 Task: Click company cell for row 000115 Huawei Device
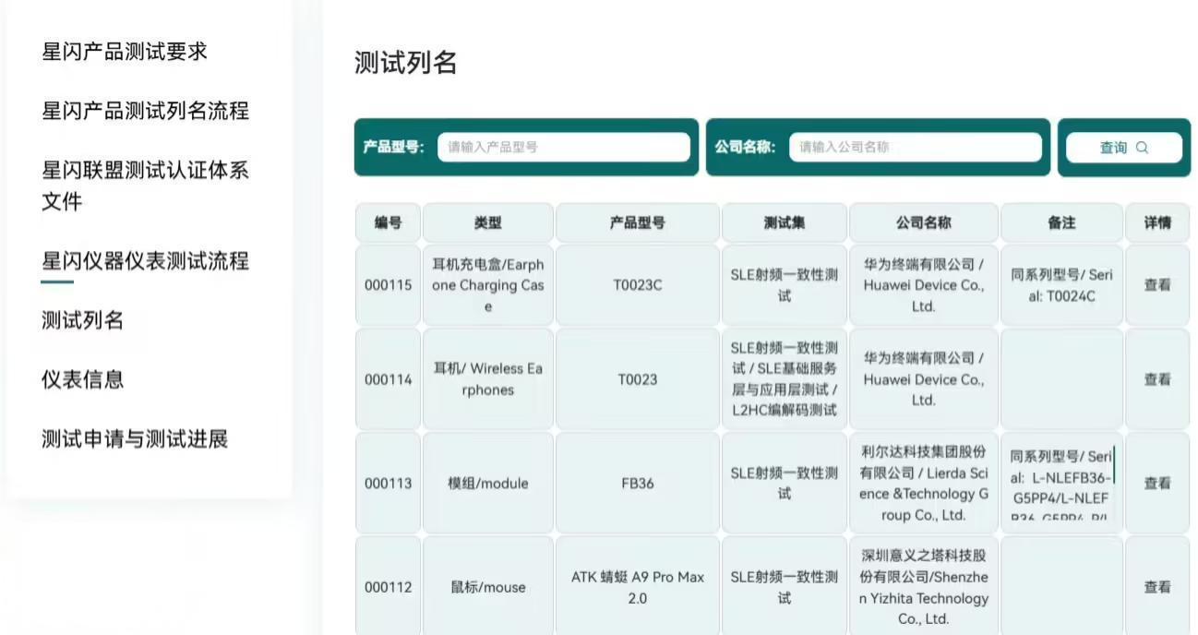point(923,285)
